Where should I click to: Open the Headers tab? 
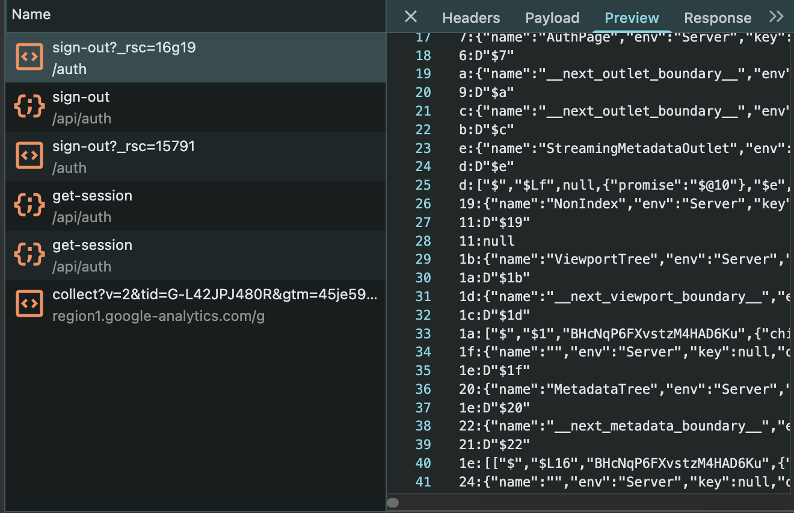(x=471, y=18)
